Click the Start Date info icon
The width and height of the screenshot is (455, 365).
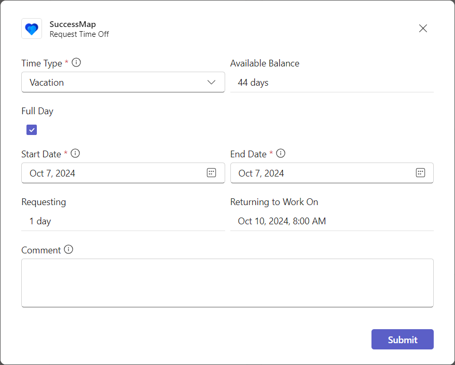tap(75, 153)
